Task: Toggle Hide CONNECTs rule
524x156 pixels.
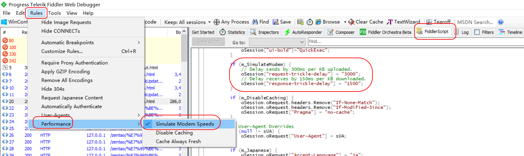Action: [x=60, y=31]
